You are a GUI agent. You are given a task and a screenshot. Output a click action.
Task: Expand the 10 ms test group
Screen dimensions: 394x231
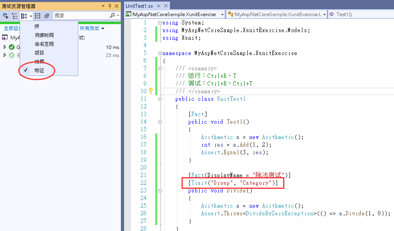(4, 47)
